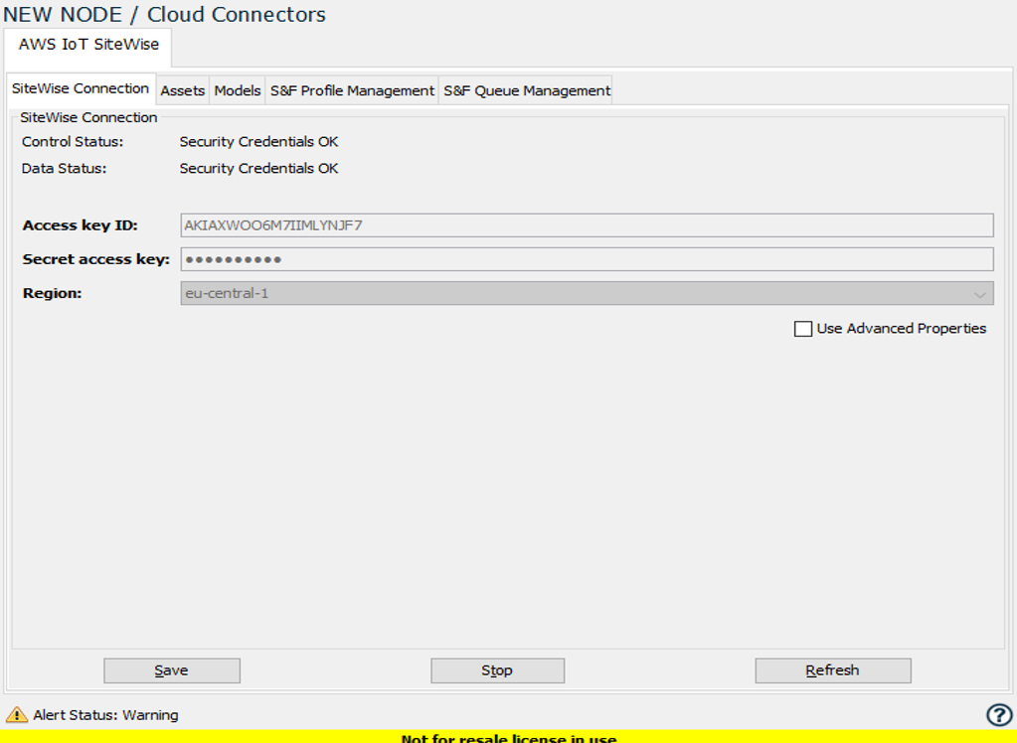Open the S&F Profile Management tab
The height and width of the screenshot is (743, 1017).
(x=350, y=89)
